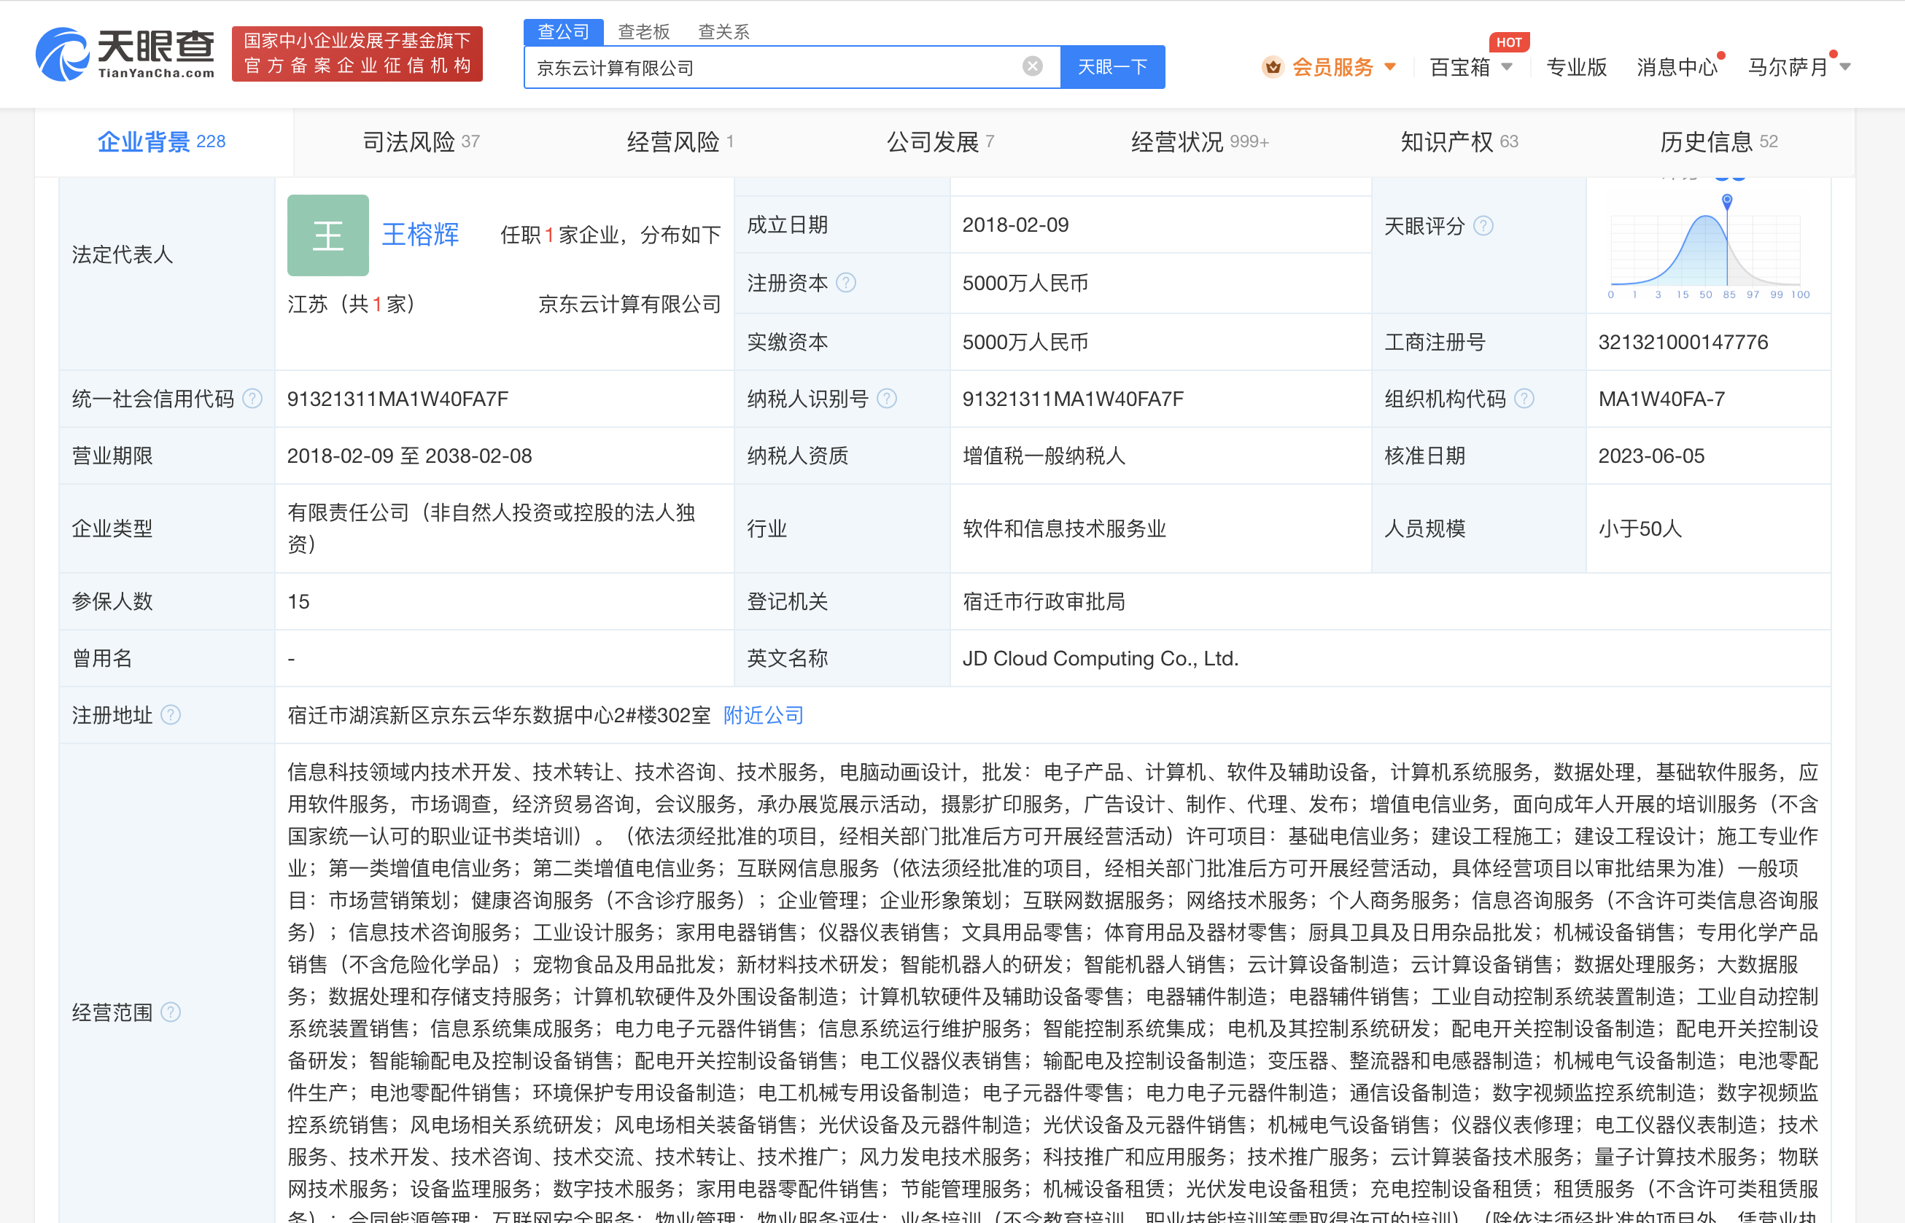
Task: Select the credit code 91321311MA1W40FA7F under 统一社会信用代码
Action: (x=397, y=399)
